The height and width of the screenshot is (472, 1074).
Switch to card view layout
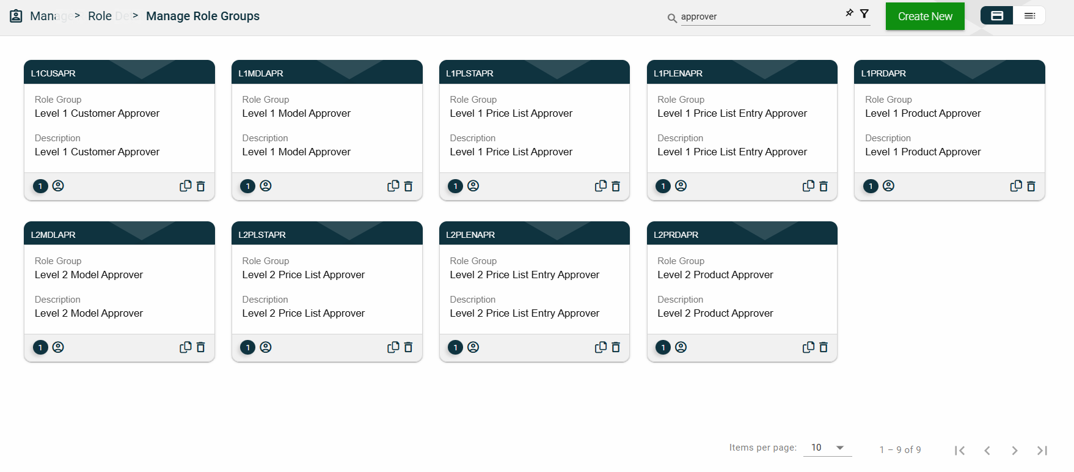997,16
